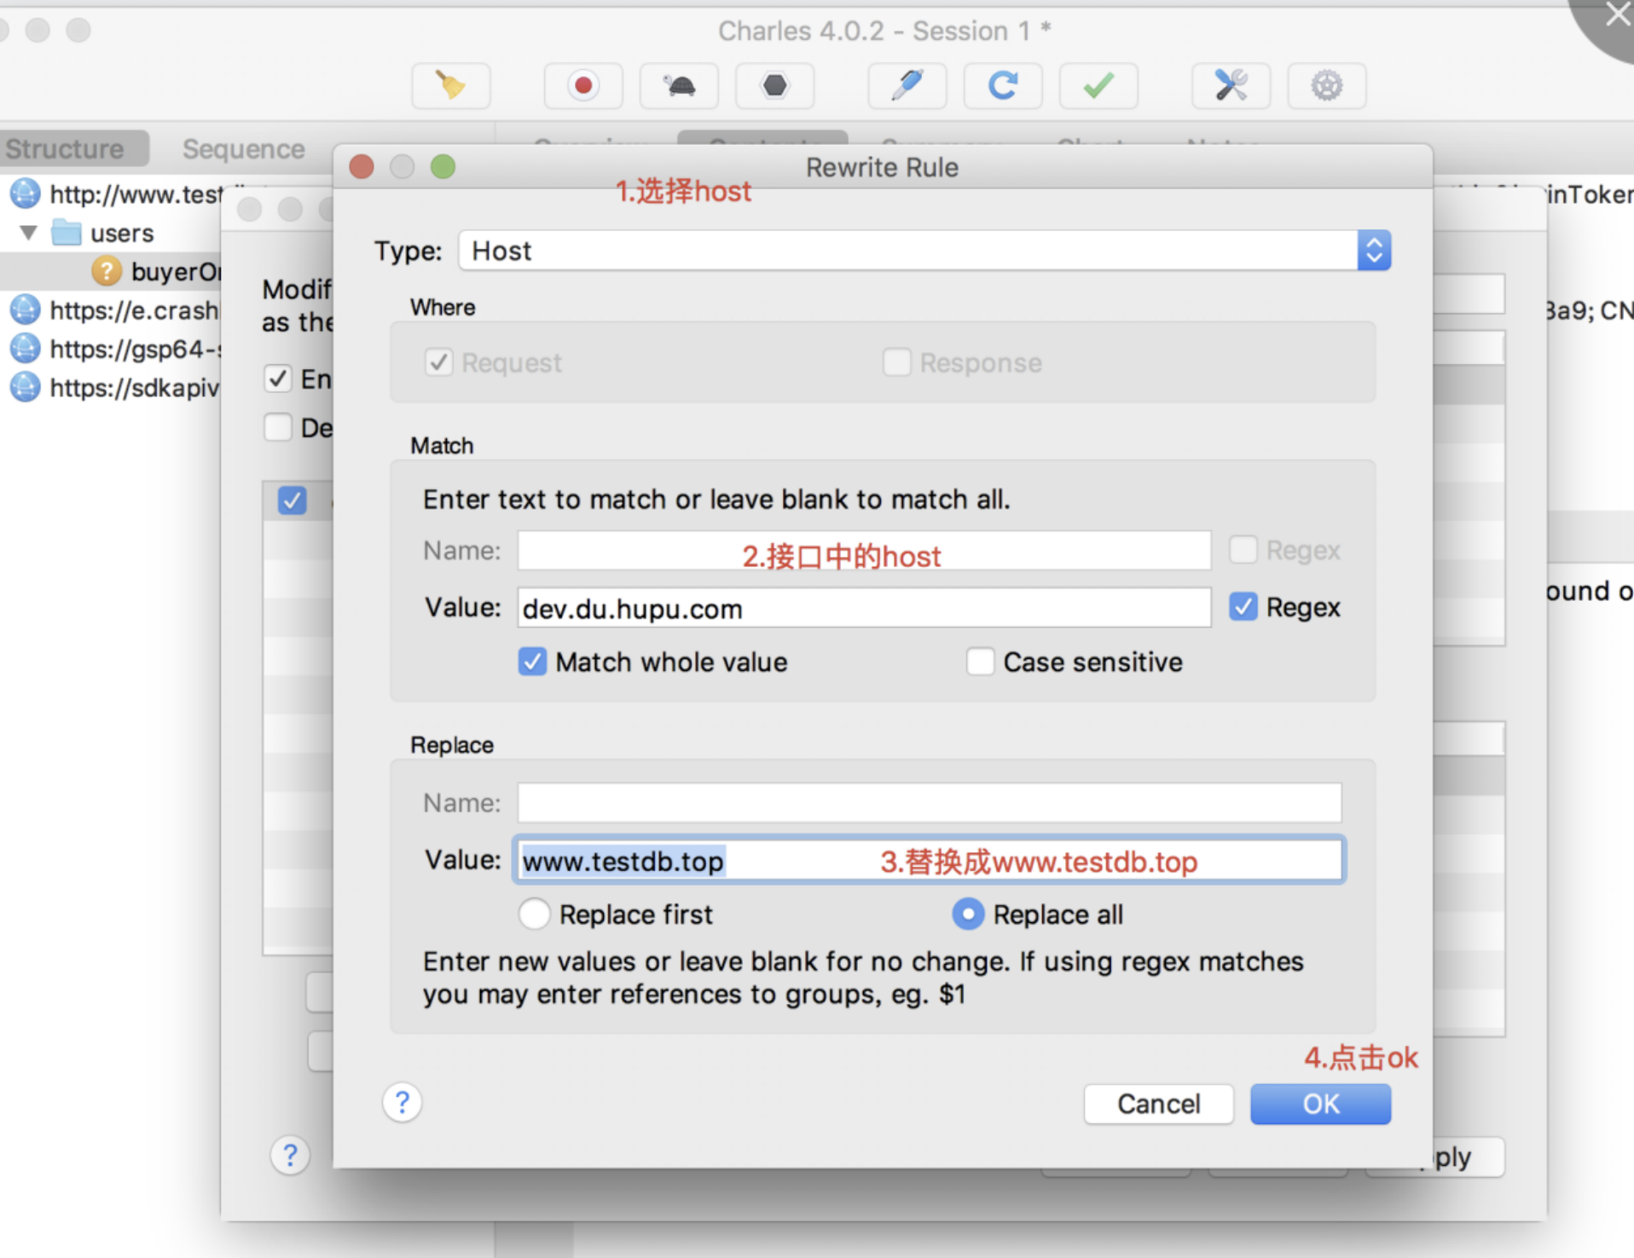Click the Replace Name input field
The image size is (1634, 1258).
click(x=930, y=803)
